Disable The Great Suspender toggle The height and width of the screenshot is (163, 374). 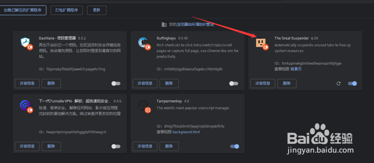(x=352, y=83)
